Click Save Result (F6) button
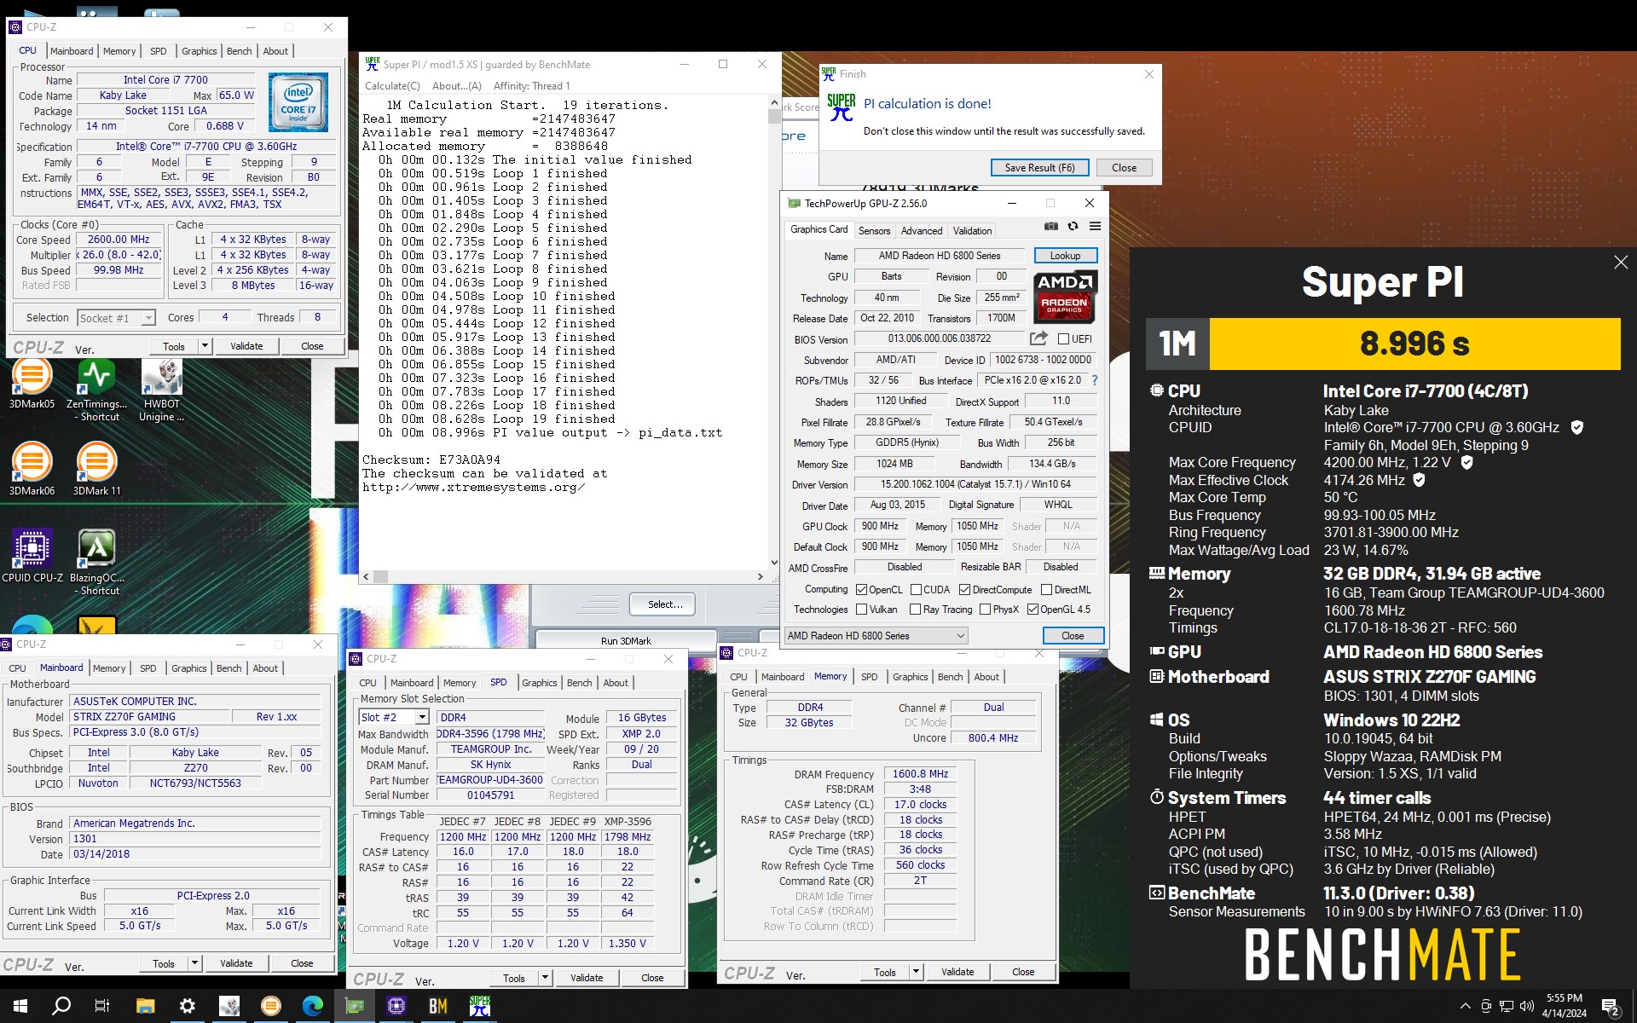The height and width of the screenshot is (1023, 1637). coord(1039,168)
